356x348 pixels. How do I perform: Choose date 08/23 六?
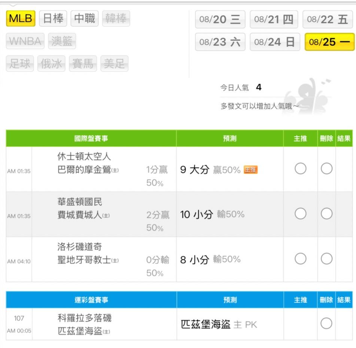(220, 42)
